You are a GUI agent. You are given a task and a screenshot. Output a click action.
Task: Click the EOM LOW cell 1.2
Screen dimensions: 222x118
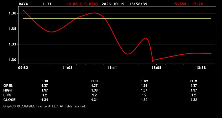pyautogui.click(x=194, y=95)
